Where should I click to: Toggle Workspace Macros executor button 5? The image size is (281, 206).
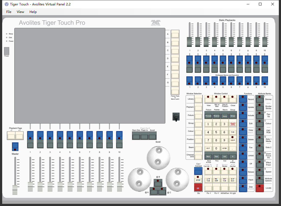coord(223,81)
